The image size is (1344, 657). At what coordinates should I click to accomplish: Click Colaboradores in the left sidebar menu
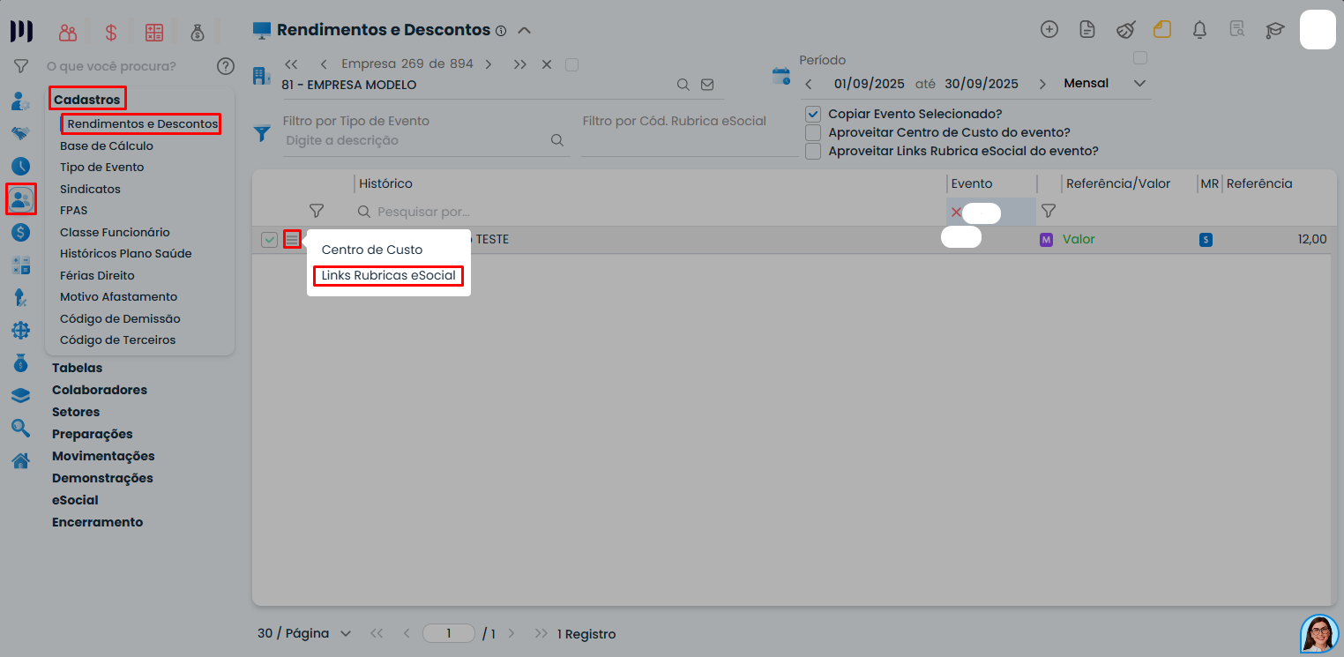(x=99, y=389)
